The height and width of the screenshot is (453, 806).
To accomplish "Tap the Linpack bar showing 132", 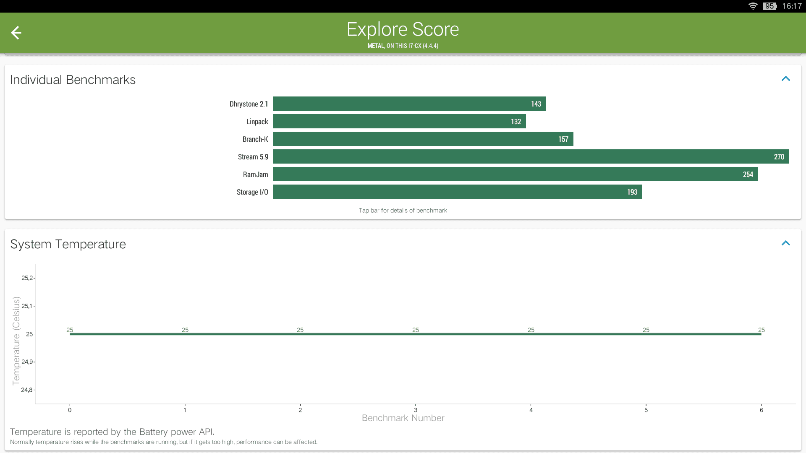I will pyautogui.click(x=399, y=121).
